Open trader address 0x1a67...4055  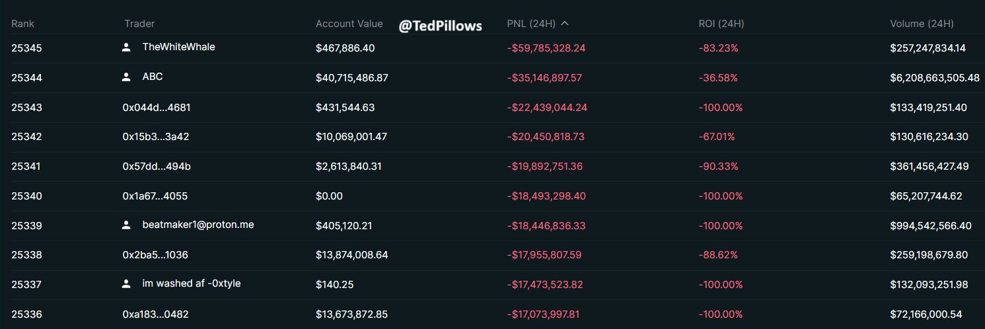pos(157,196)
